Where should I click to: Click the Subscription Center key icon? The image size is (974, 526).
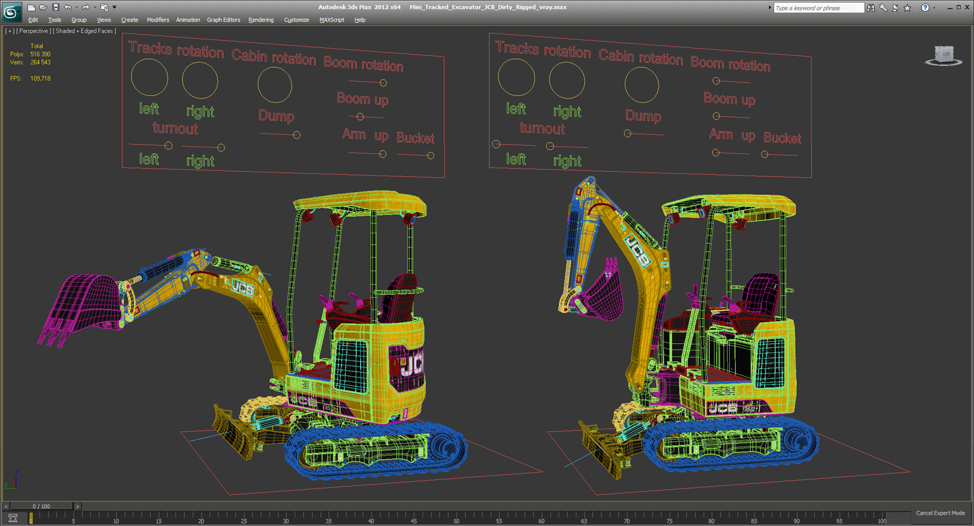click(x=883, y=8)
